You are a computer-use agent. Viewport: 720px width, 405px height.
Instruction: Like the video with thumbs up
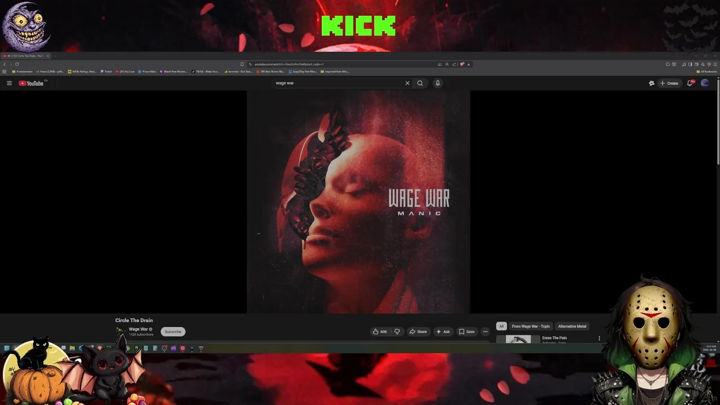pos(380,332)
